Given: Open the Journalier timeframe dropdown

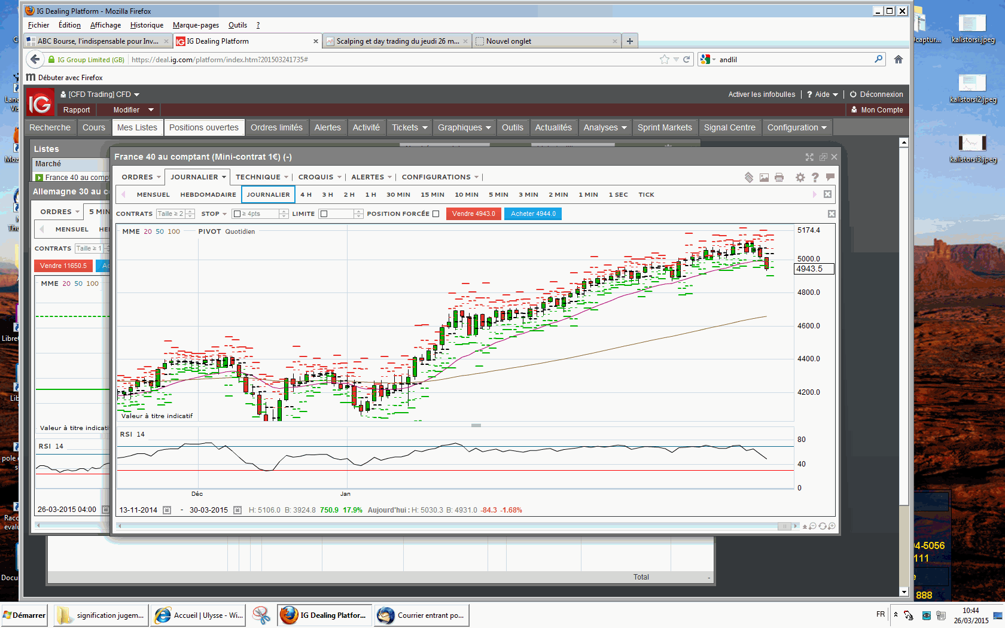Looking at the screenshot, I should click(x=198, y=177).
